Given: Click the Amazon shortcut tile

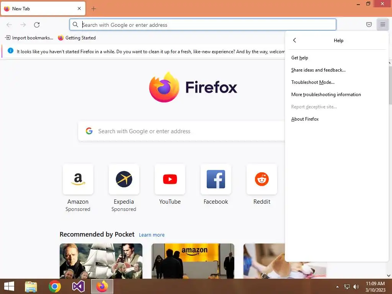Looking at the screenshot, I should (x=78, y=179).
